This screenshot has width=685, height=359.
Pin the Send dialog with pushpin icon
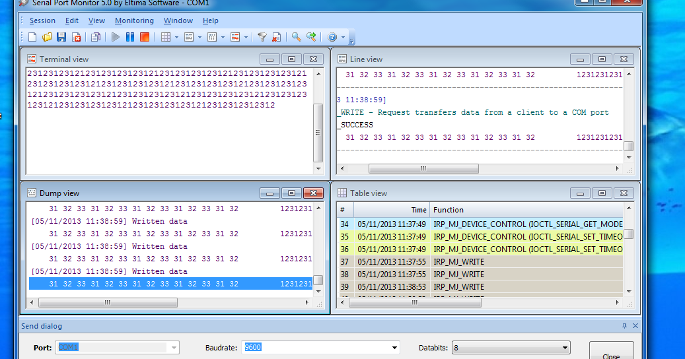click(624, 326)
